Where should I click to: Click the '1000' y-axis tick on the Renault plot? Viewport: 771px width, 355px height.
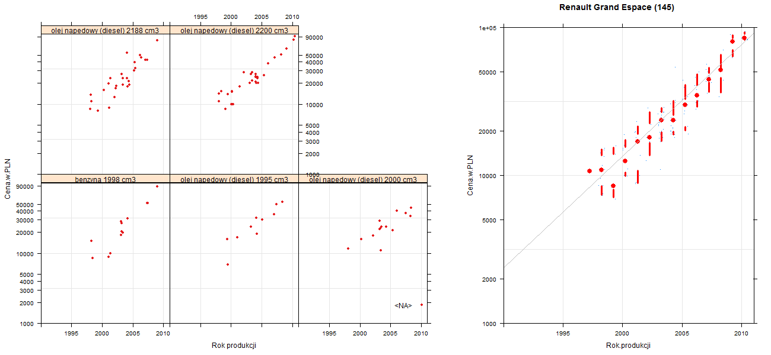490,324
